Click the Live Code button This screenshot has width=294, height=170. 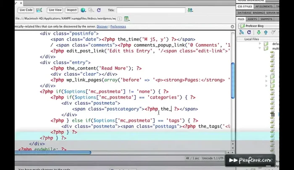[26, 10]
